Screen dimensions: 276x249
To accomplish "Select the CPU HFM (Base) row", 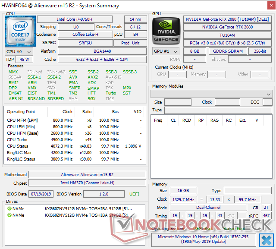I will tap(75, 133).
